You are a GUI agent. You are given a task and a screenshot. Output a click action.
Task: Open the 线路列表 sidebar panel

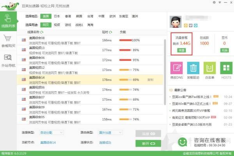point(8,21)
